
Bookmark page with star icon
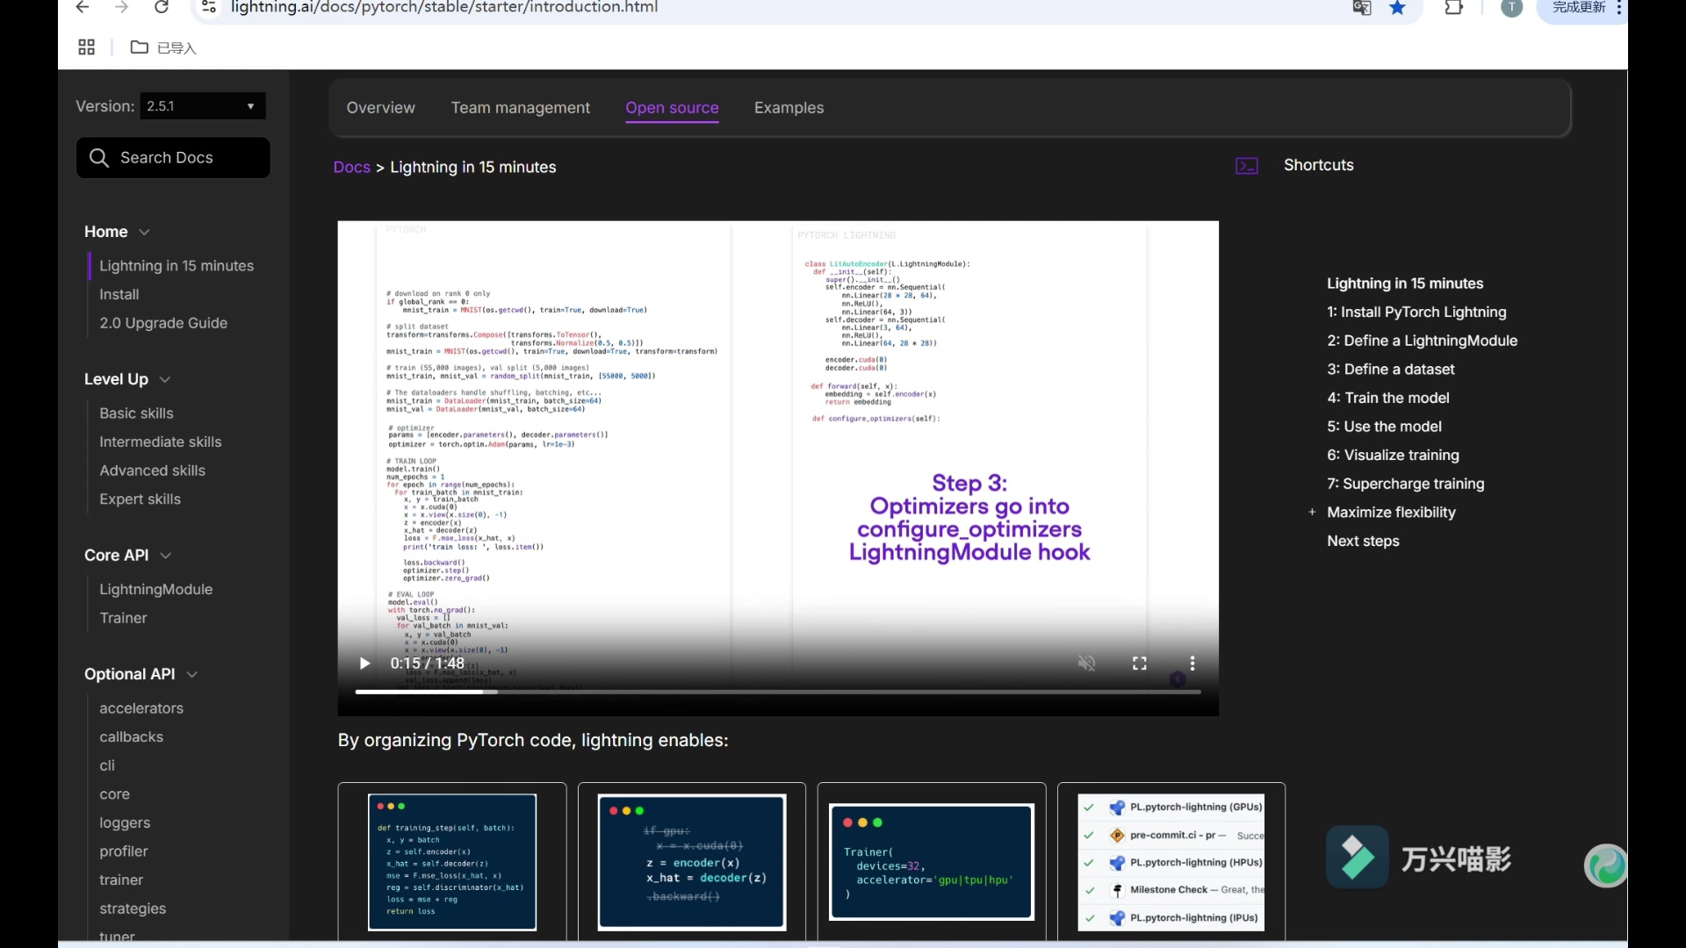[1397, 8]
